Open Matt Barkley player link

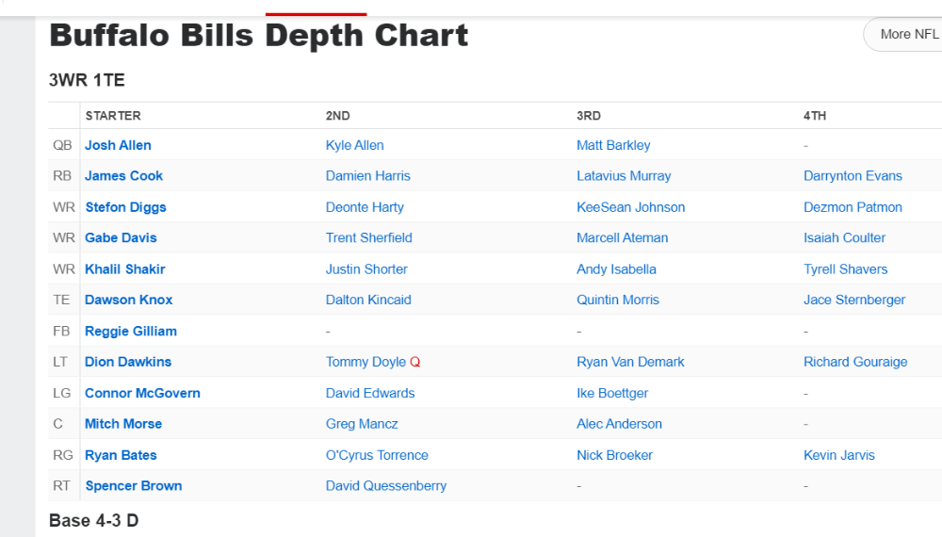point(613,145)
